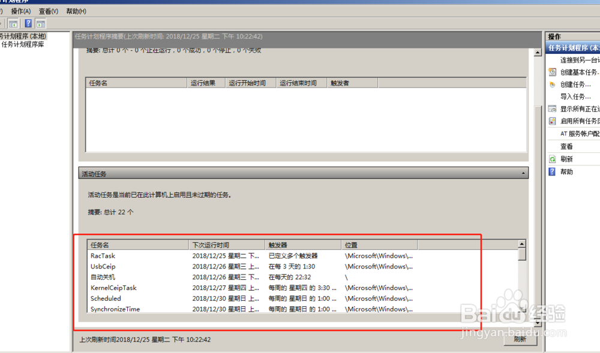Select 任务计划程序 (本地) tree node
Image resolution: width=600 pixels, height=353 pixels.
point(23,36)
